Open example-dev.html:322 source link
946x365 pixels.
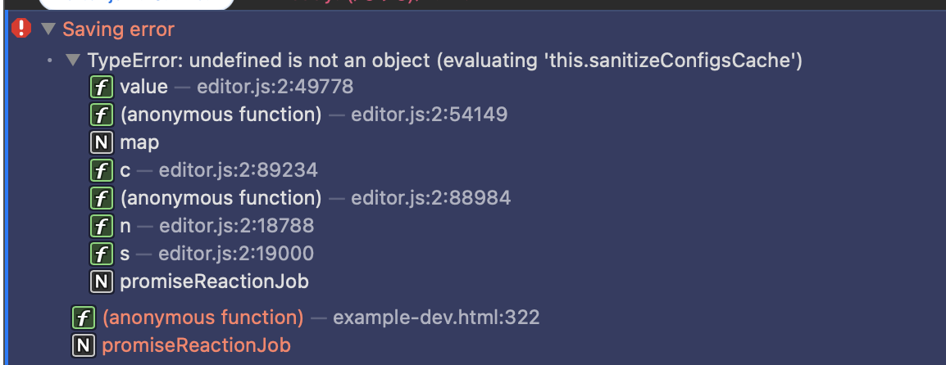[436, 318]
